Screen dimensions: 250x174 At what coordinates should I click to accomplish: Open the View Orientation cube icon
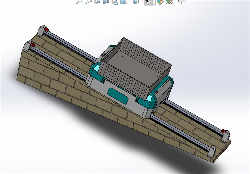[124, 2]
